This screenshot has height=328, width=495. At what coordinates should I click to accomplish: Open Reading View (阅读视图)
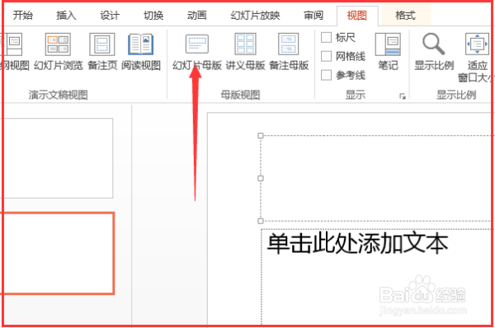point(141,52)
